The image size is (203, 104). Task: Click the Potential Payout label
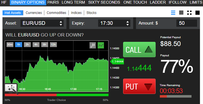[x=170, y=37]
